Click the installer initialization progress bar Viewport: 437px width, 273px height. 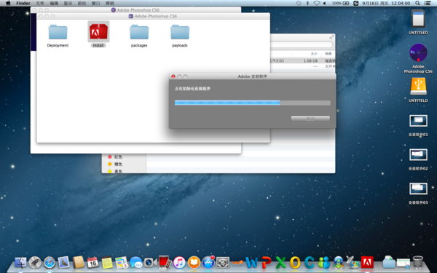click(253, 103)
